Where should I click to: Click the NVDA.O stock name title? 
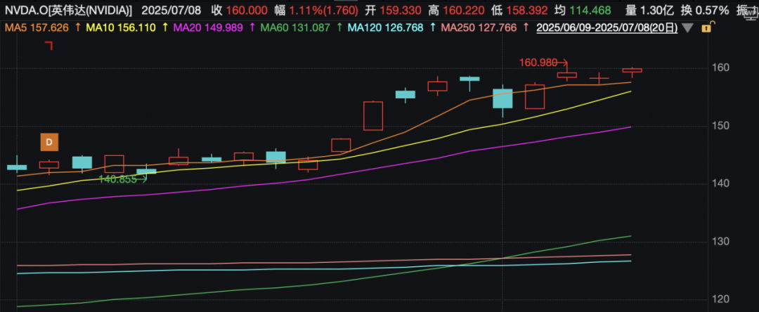pyautogui.click(x=67, y=11)
